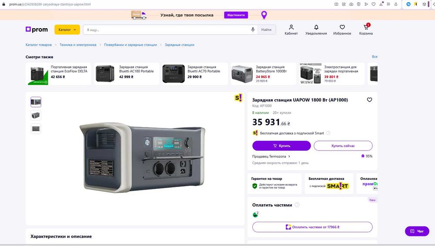
Task: Click Бесплатная доставка SMART card
Action: point(329,184)
